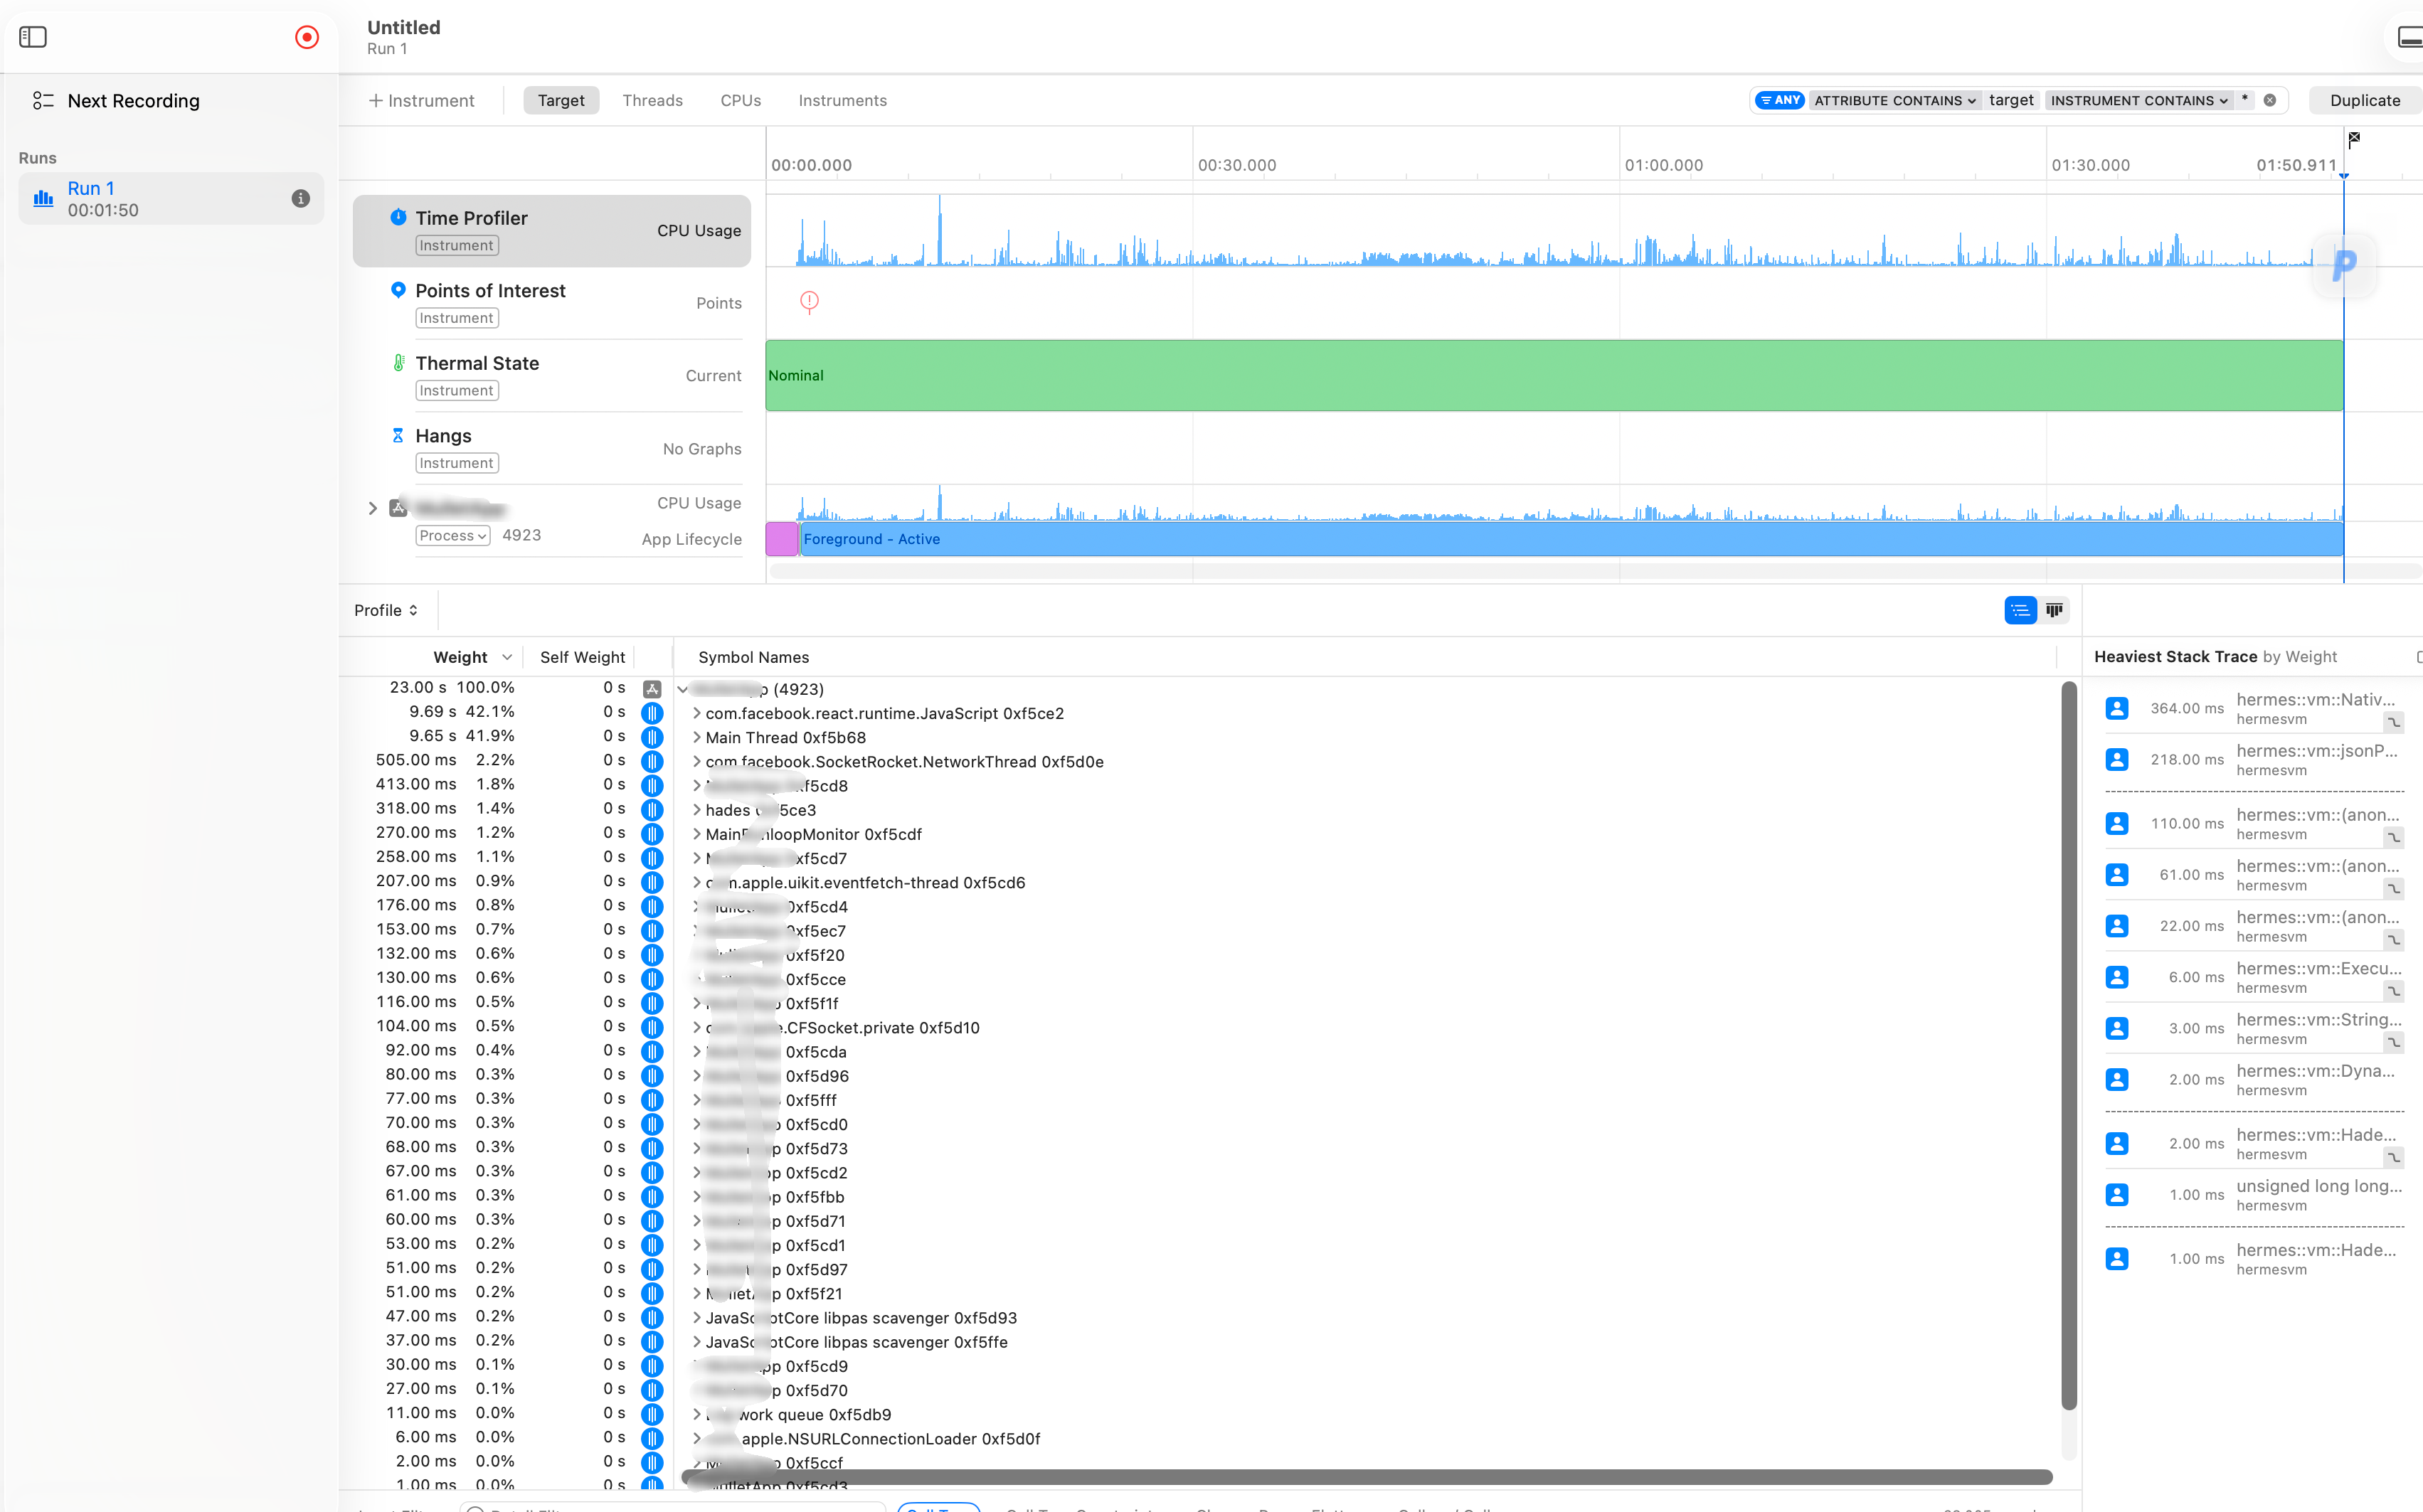Expand the process track with pid 4923
2423x1512 pixels.
[x=373, y=508]
